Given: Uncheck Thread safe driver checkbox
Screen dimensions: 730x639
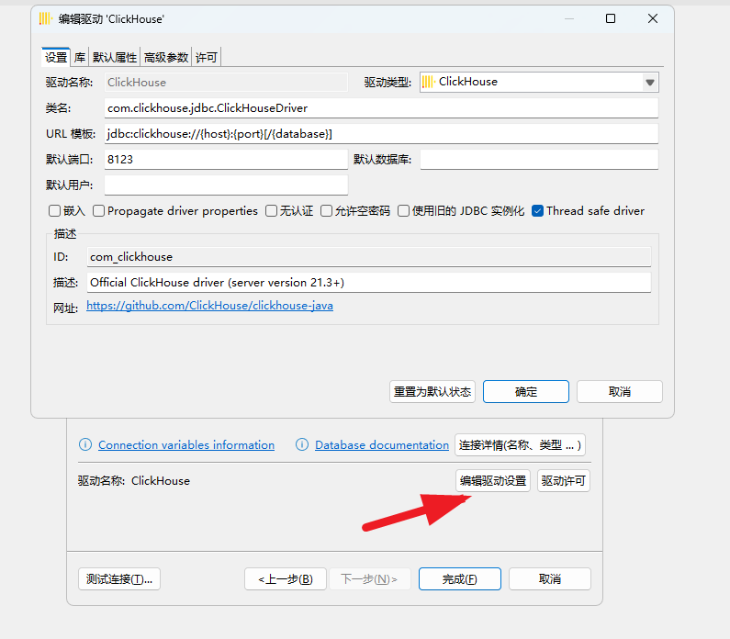Looking at the screenshot, I should 537,211.
